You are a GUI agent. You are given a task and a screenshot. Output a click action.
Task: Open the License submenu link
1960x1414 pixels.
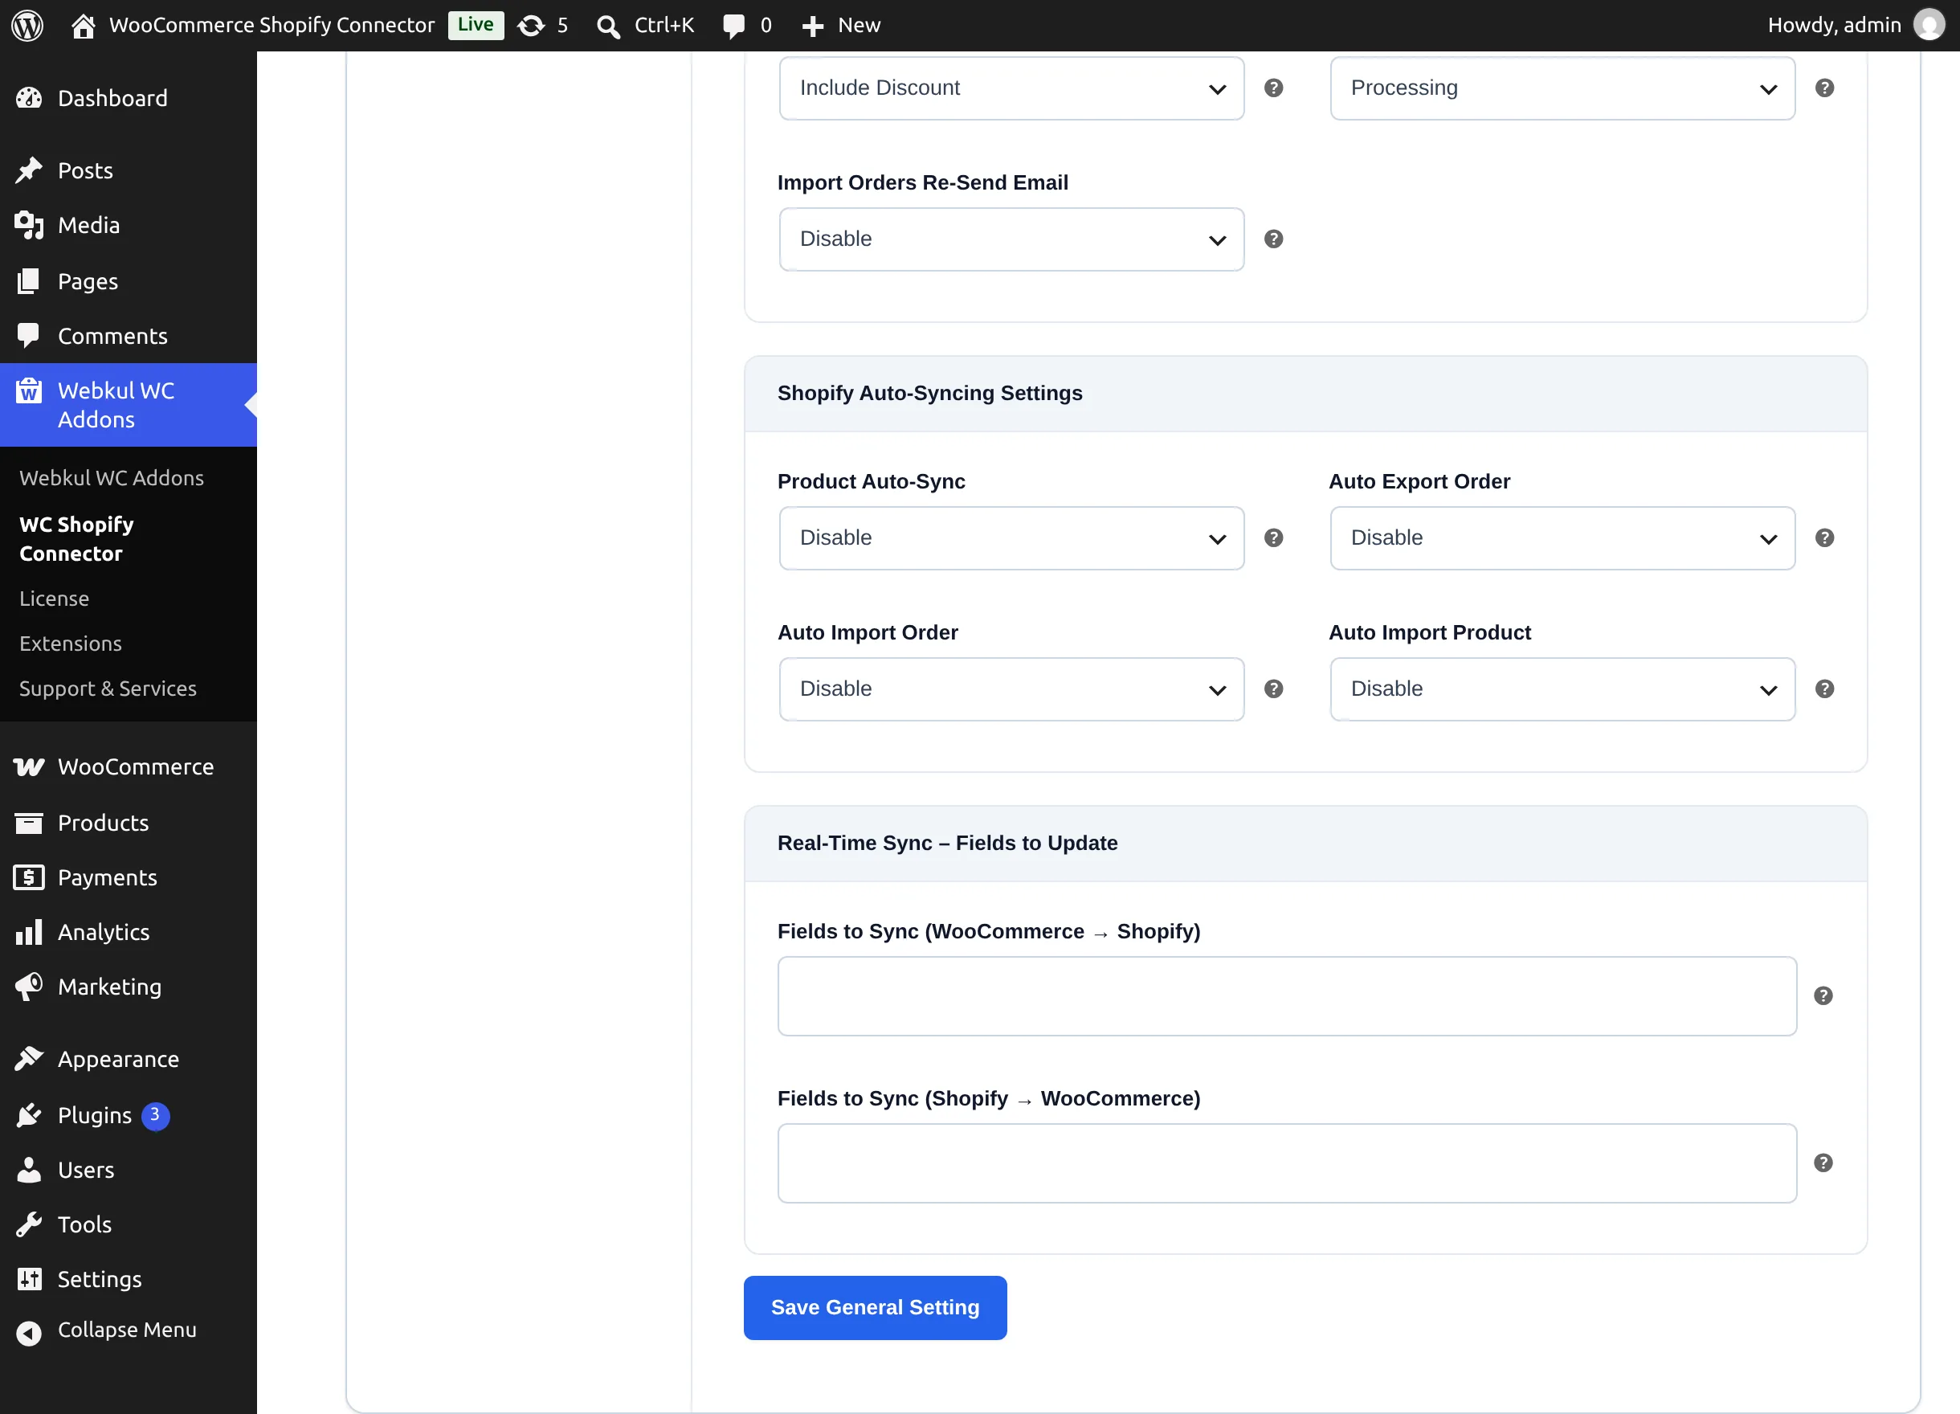pyautogui.click(x=54, y=598)
